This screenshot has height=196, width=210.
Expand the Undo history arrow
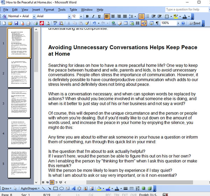[99, 23]
